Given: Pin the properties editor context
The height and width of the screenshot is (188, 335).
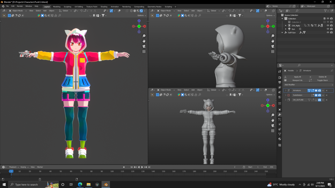Looking at the screenshot, I should [332, 71].
